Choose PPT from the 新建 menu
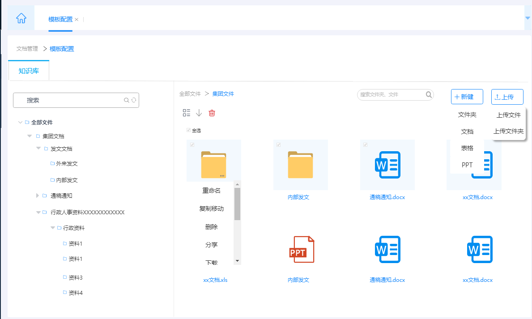The image size is (532, 319). [x=467, y=165]
